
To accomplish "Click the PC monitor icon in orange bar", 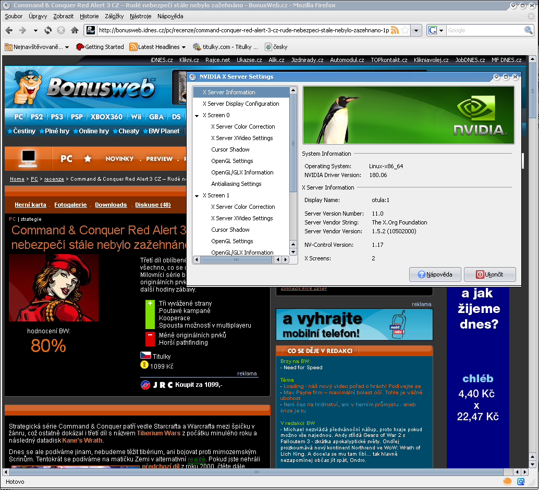I will click(28, 158).
